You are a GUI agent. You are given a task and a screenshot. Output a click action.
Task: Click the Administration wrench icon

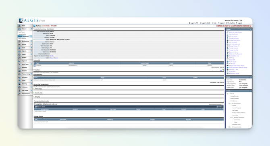pos(19,94)
